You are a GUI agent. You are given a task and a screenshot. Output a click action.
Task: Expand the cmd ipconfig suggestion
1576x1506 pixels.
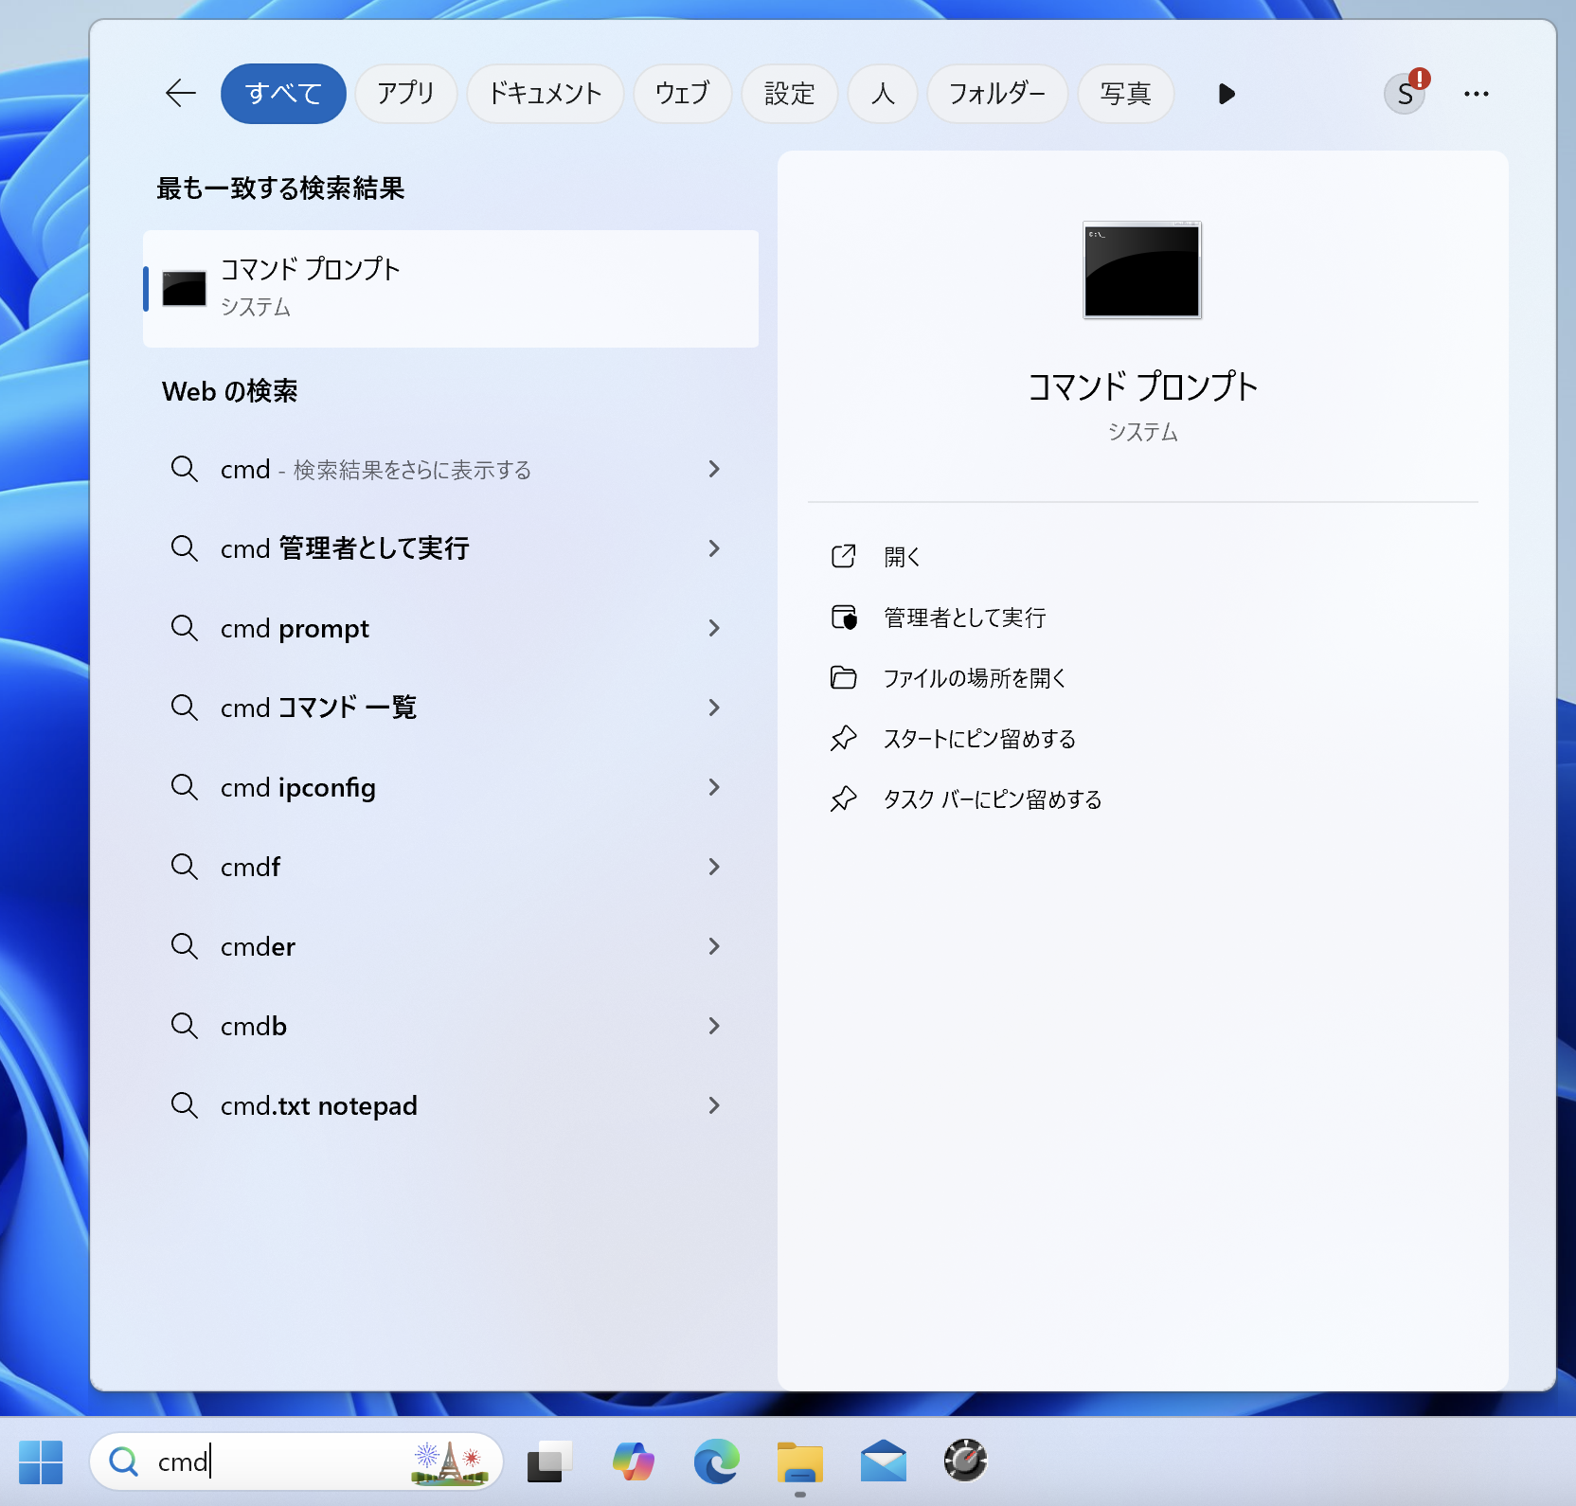point(714,787)
